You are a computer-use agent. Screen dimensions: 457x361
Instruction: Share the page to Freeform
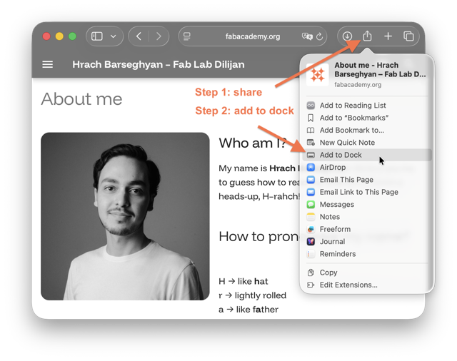pos(367,229)
